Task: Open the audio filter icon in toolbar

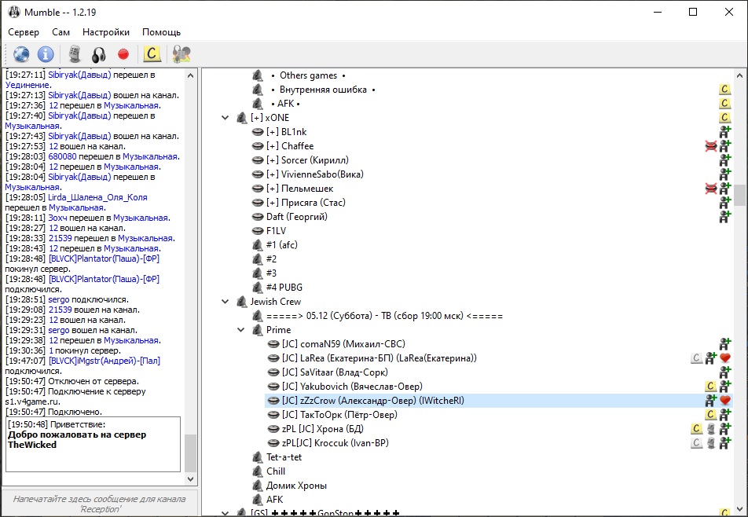Action: tap(181, 54)
